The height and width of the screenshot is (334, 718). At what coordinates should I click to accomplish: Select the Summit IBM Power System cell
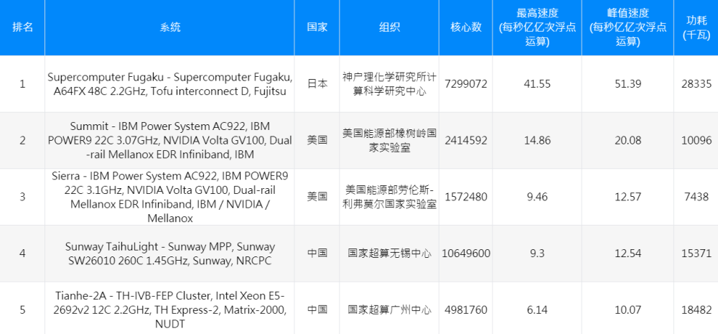point(170,140)
